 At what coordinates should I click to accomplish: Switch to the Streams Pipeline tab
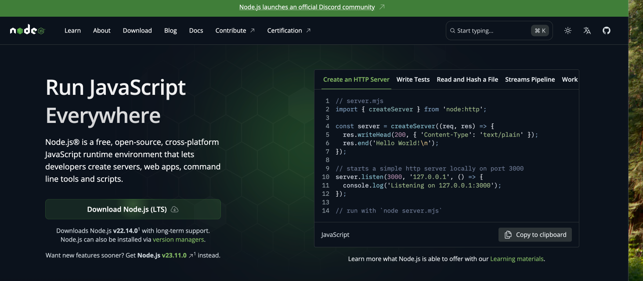click(530, 79)
